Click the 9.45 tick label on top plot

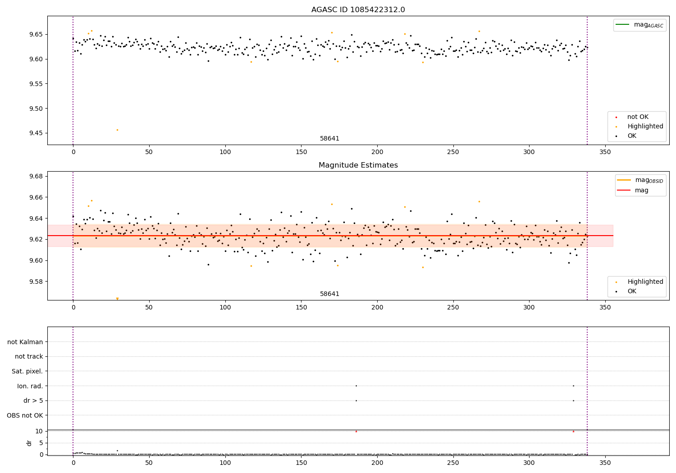click(x=36, y=133)
